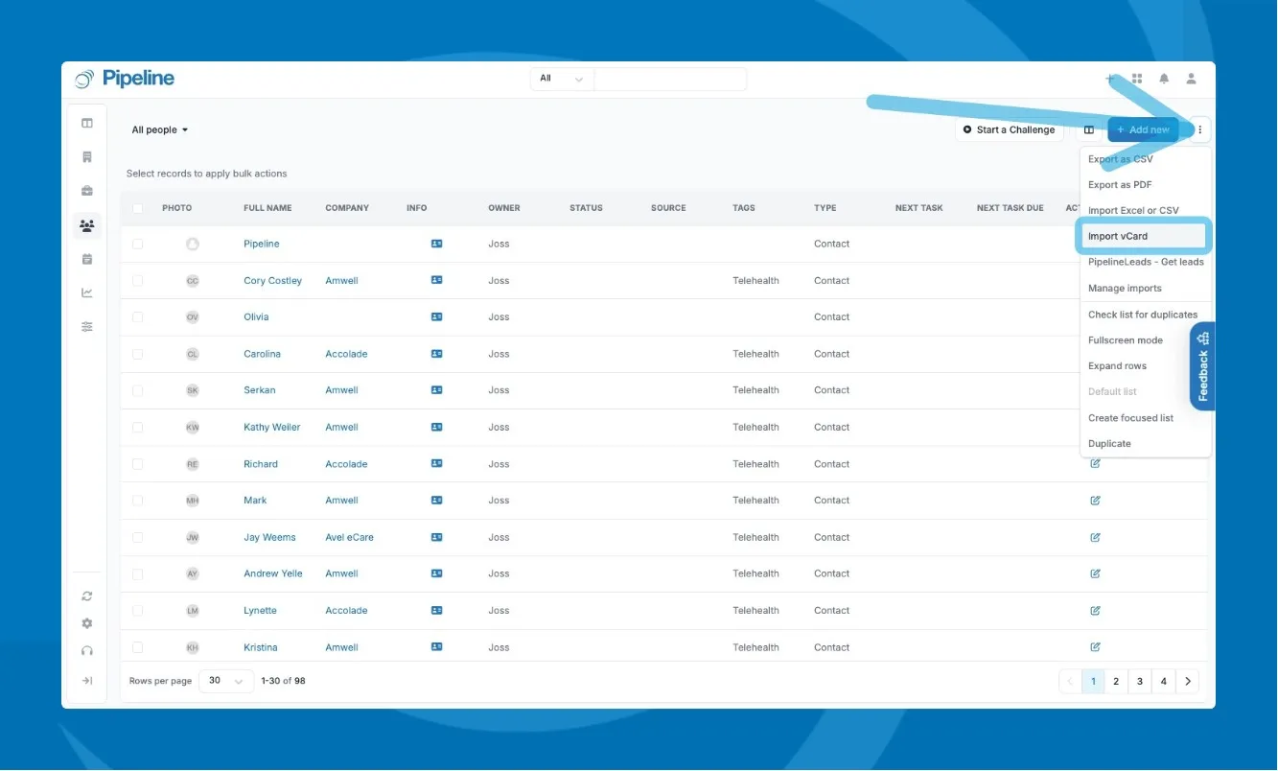Open the apps grid icon in header
This screenshot has height=771, width=1278.
[x=1137, y=79]
